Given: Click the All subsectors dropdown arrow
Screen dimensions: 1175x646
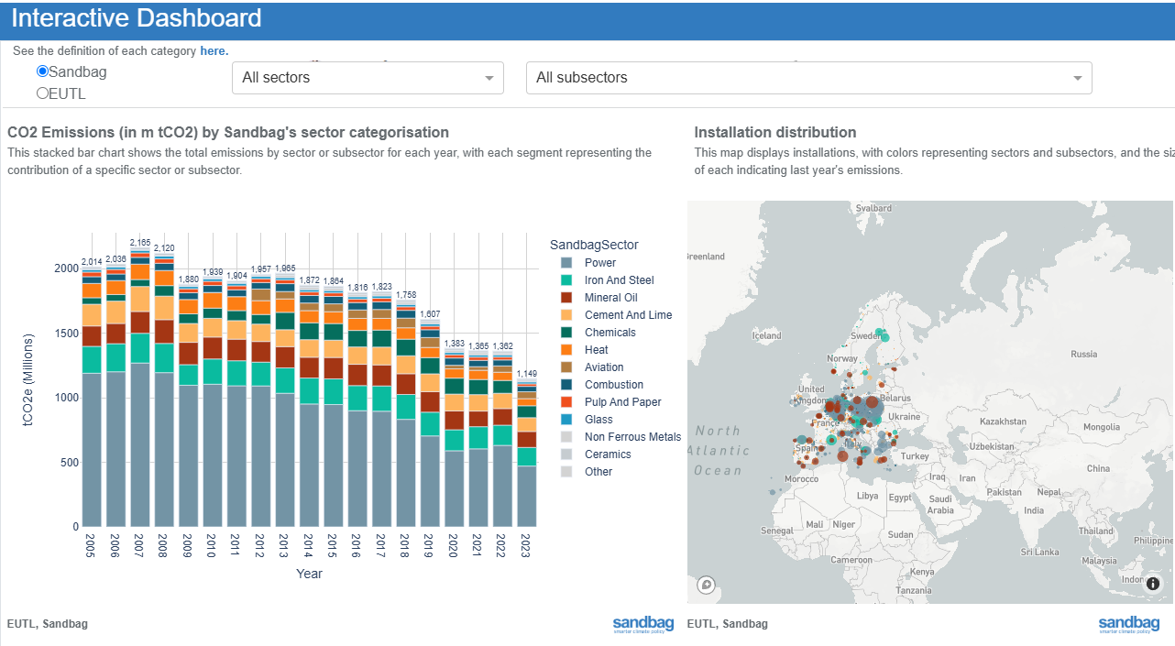Looking at the screenshot, I should tap(1078, 78).
